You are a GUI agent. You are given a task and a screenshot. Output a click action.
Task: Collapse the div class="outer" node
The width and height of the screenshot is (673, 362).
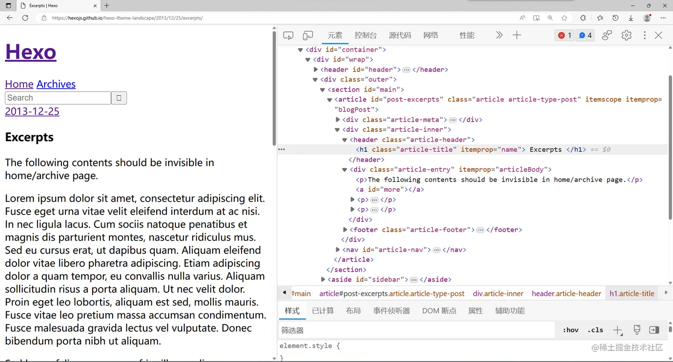coord(315,80)
